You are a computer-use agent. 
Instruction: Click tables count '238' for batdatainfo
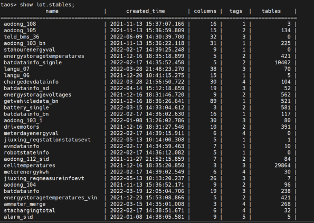click(x=286, y=191)
